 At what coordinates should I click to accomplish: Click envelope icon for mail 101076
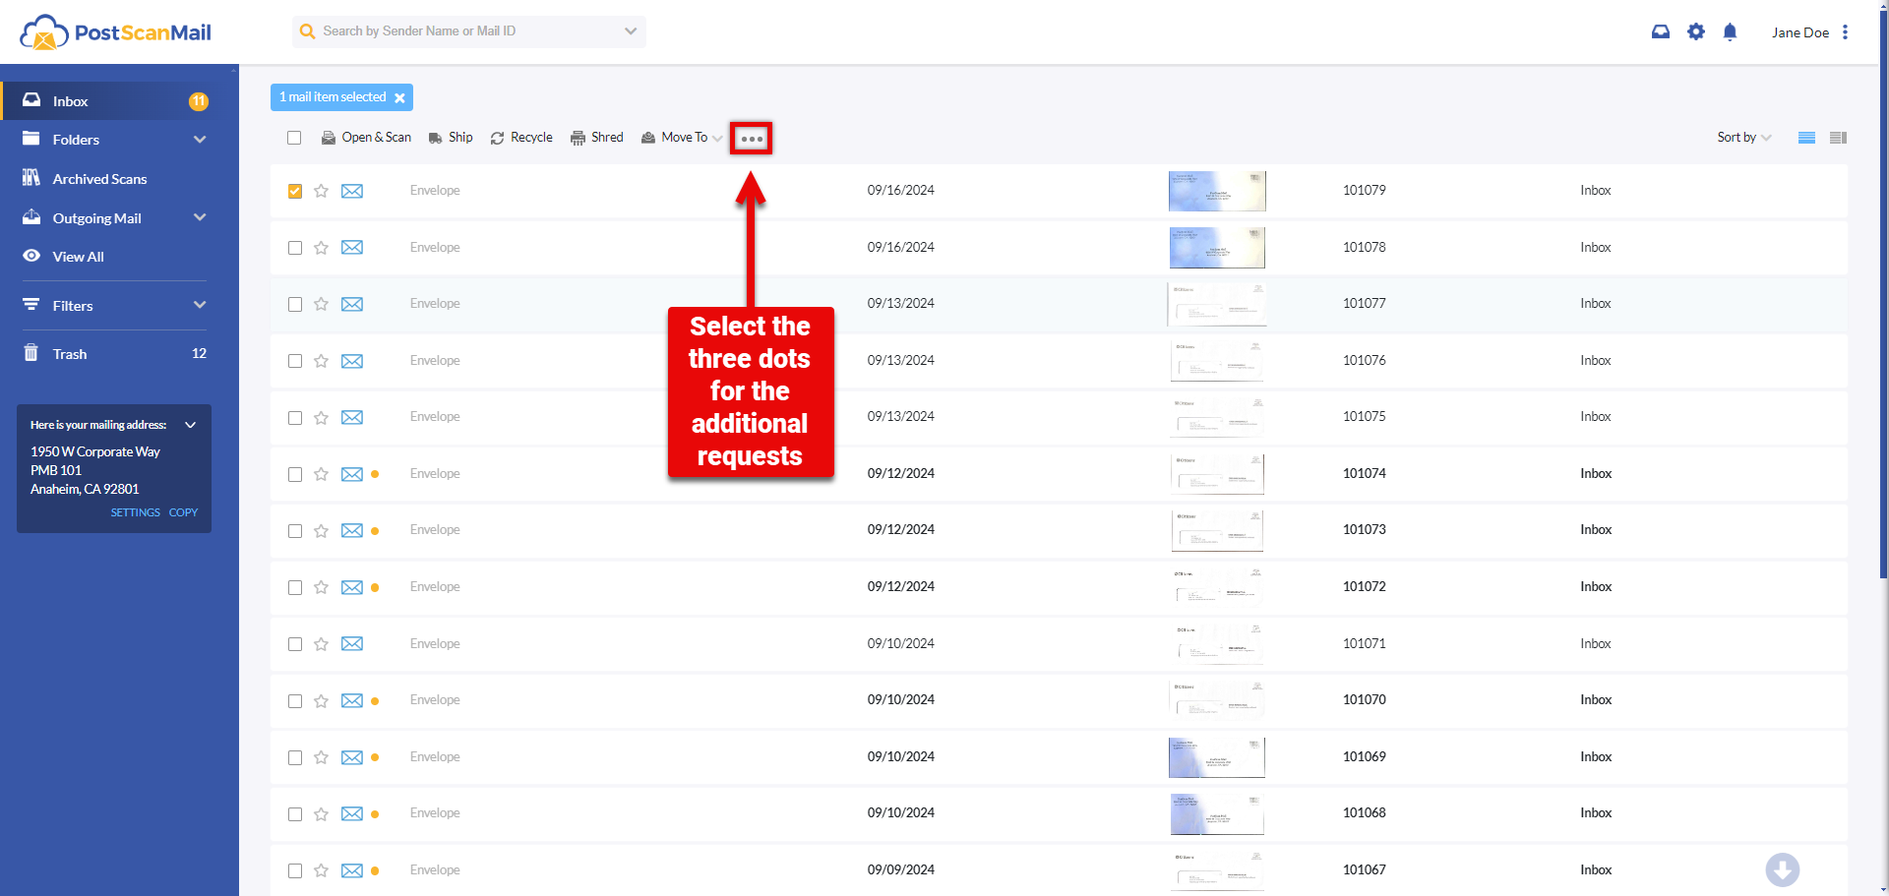pos(352,361)
